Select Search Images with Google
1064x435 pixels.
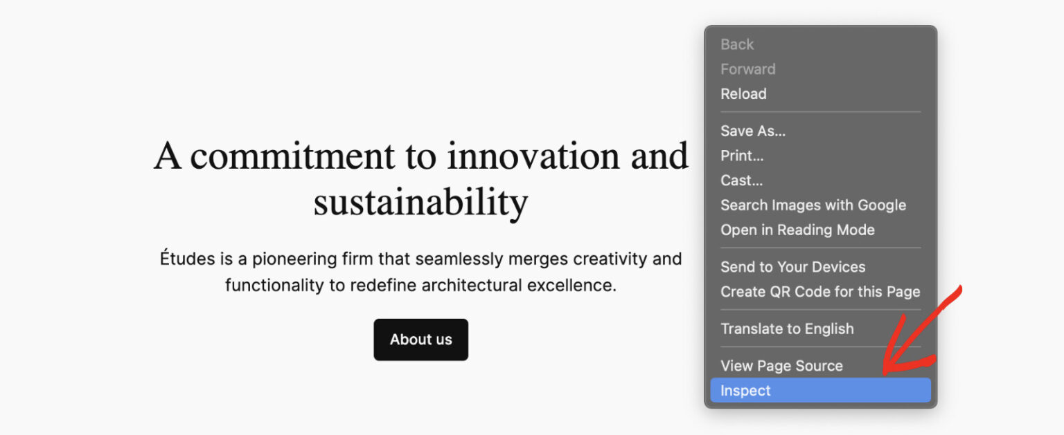813,205
